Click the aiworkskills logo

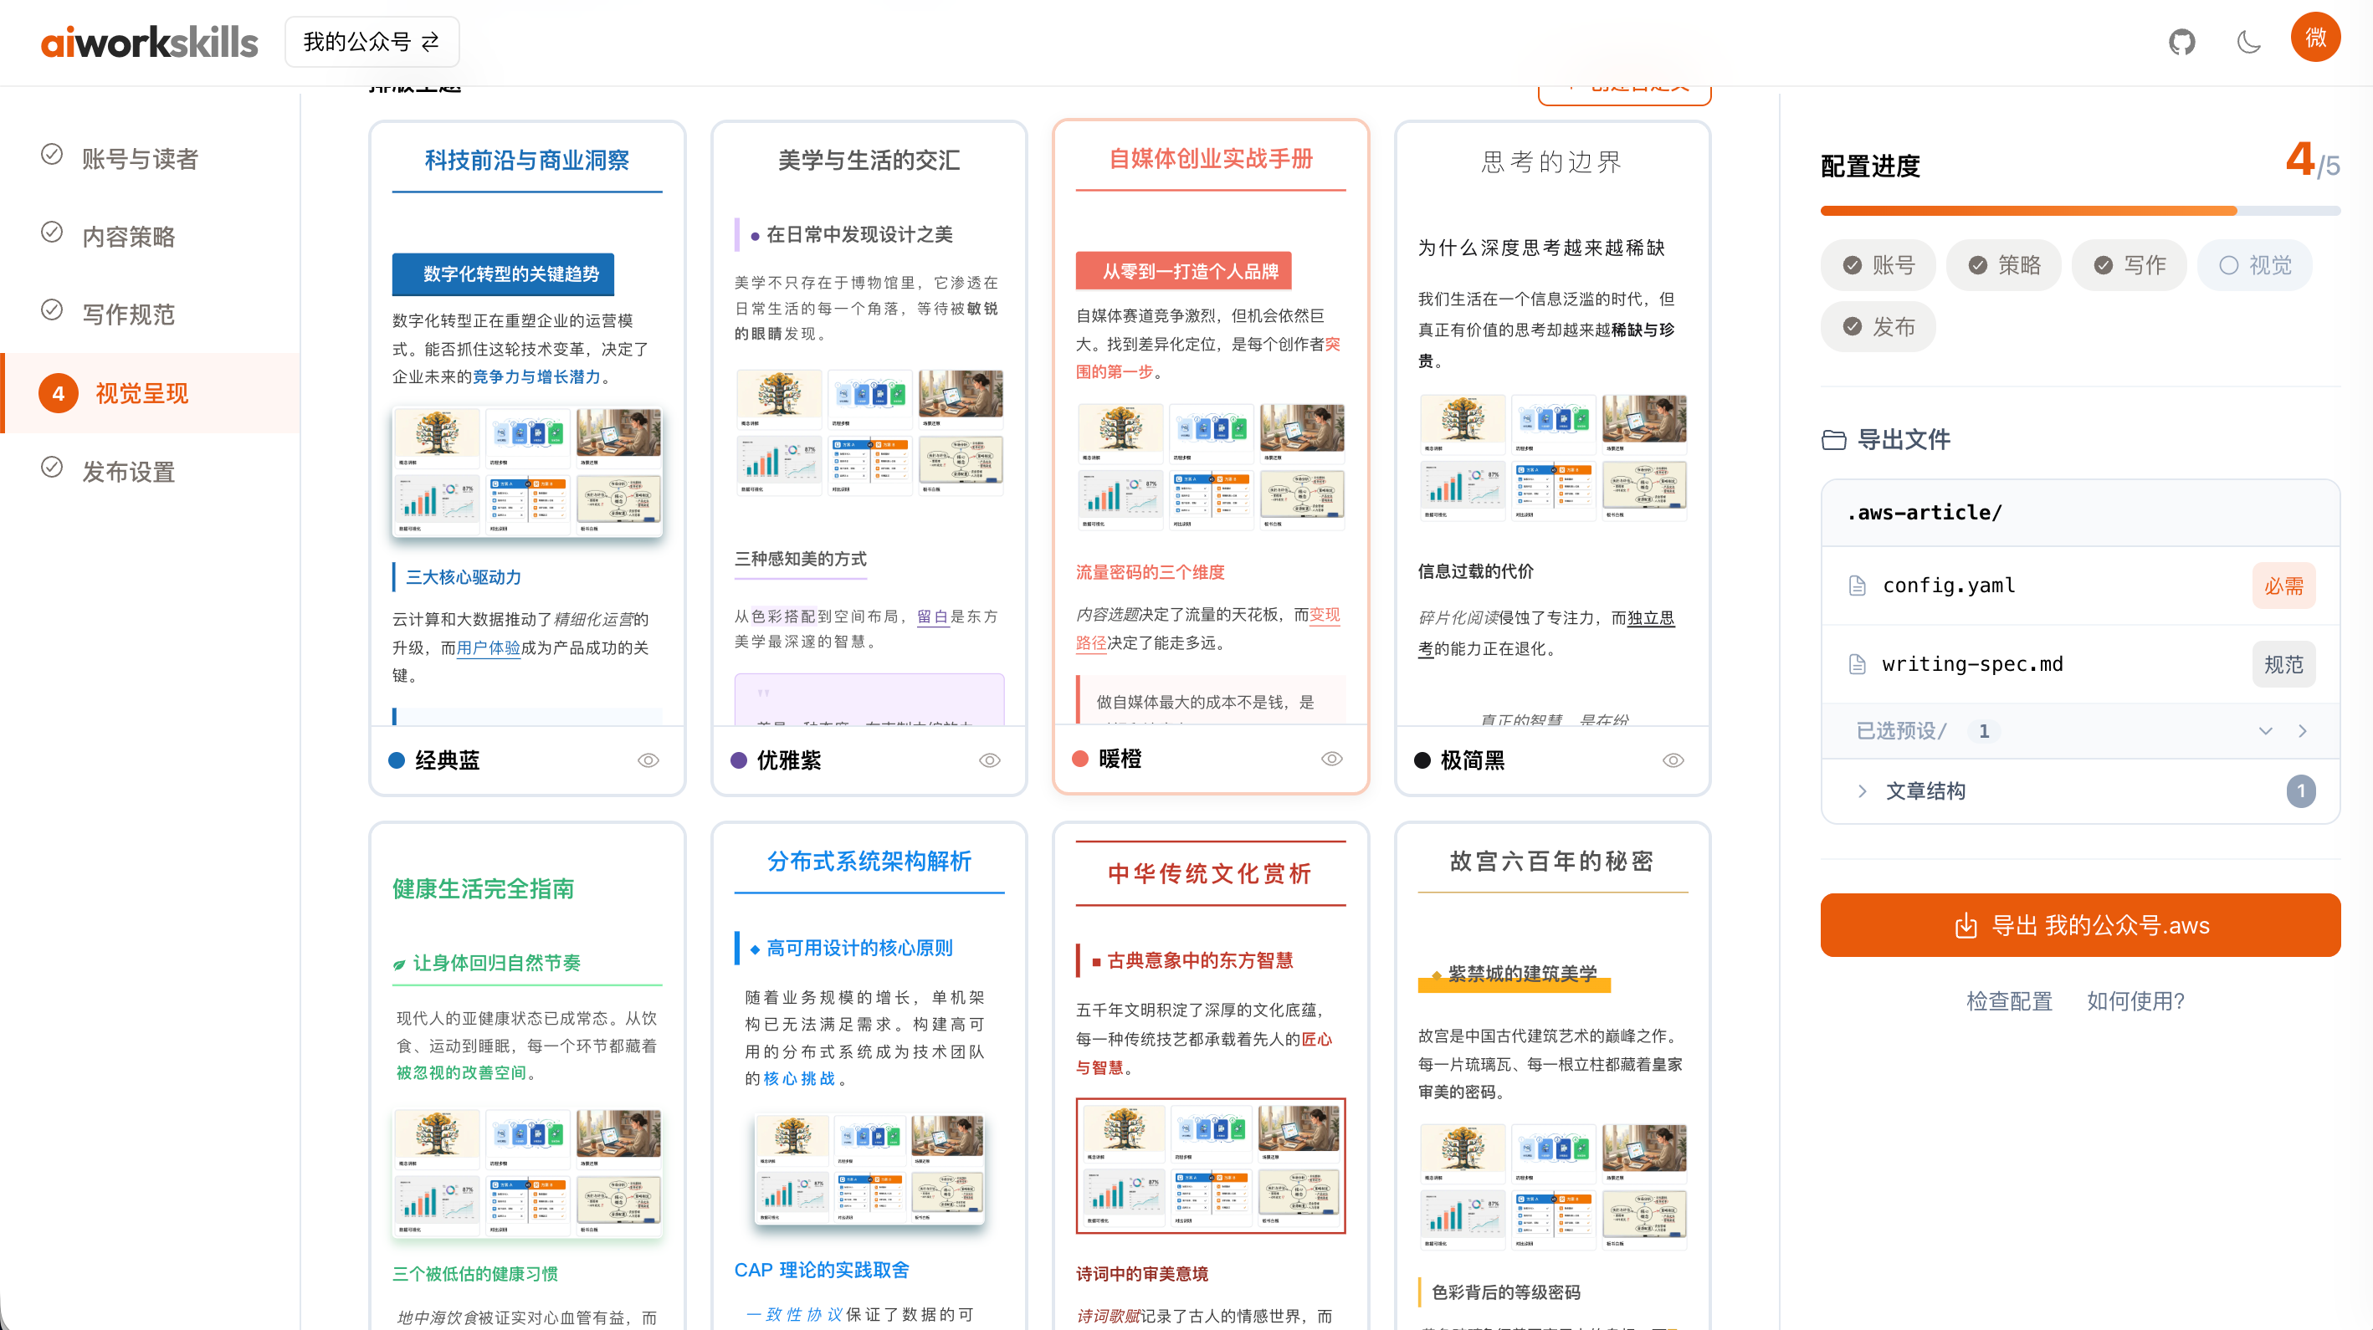pyautogui.click(x=149, y=42)
